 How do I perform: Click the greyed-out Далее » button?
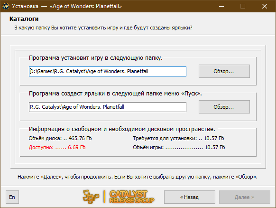245,197
